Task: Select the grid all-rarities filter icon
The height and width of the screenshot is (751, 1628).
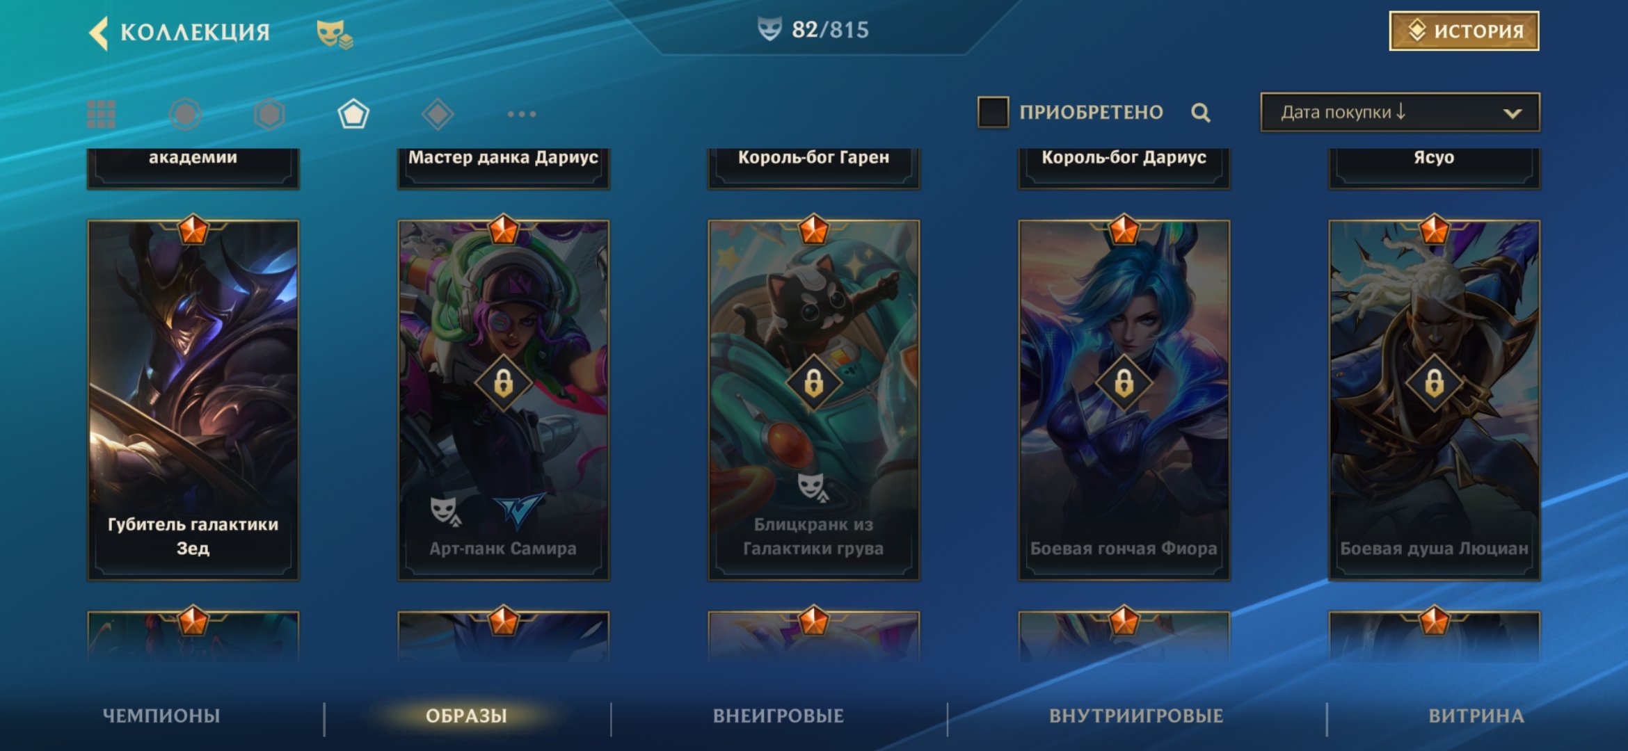Action: [x=101, y=114]
